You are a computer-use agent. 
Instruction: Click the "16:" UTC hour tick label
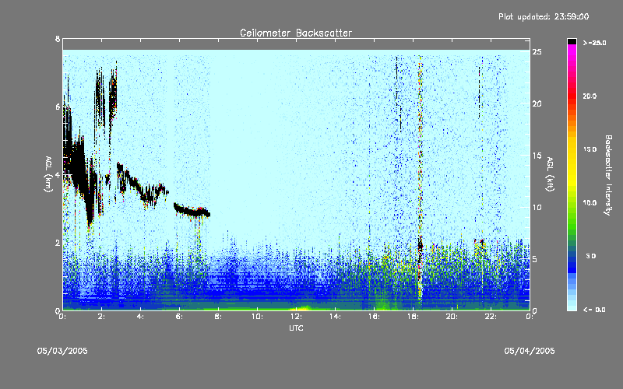point(375,317)
